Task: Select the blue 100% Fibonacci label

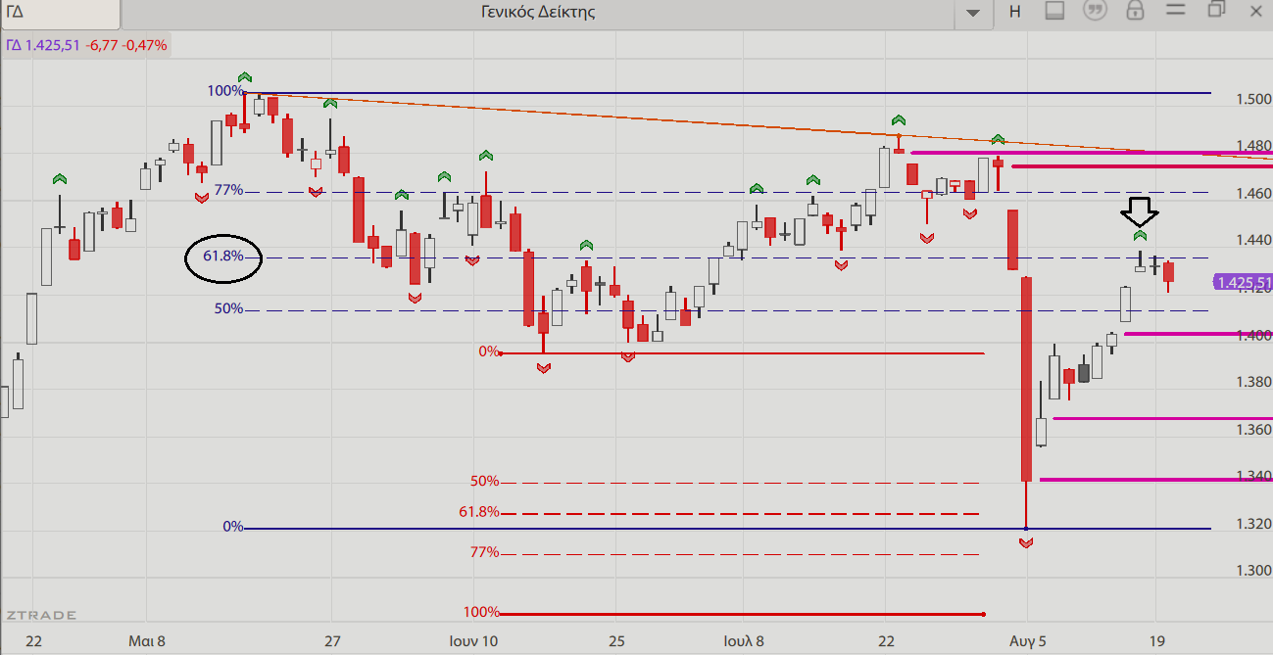Action: click(x=224, y=91)
